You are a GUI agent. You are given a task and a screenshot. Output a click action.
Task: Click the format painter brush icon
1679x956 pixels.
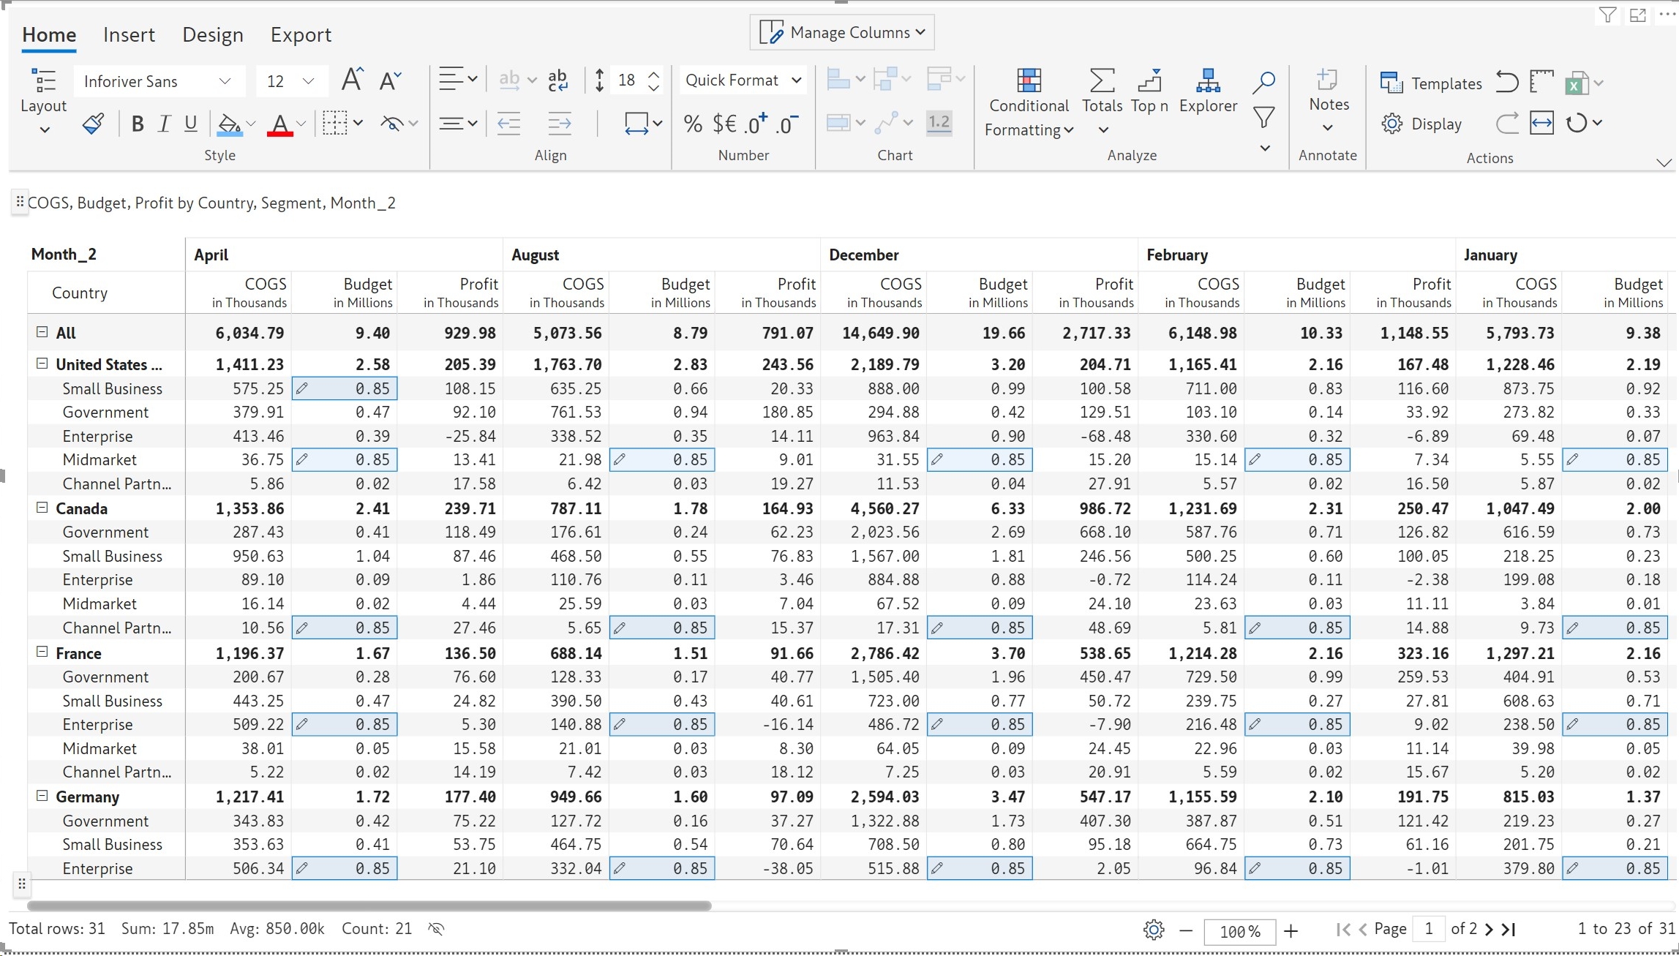tap(94, 123)
